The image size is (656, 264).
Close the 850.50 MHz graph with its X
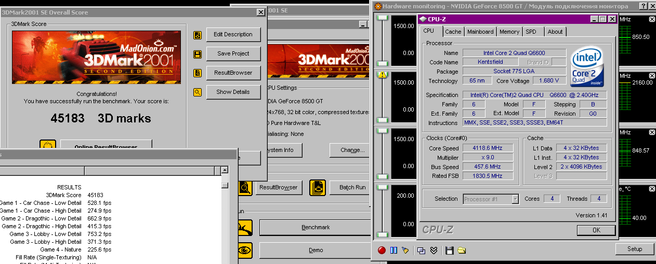[x=652, y=19]
